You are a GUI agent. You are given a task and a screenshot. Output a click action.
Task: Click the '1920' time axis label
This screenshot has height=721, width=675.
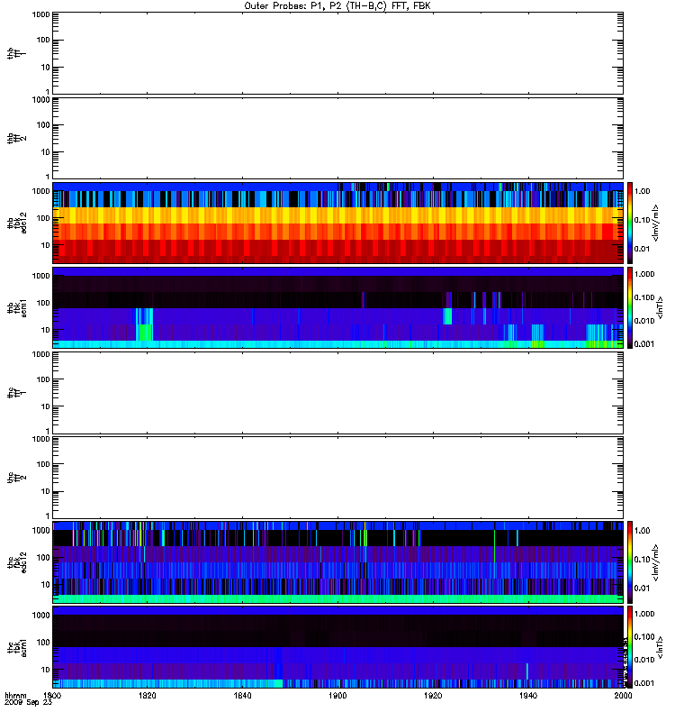[x=433, y=696]
